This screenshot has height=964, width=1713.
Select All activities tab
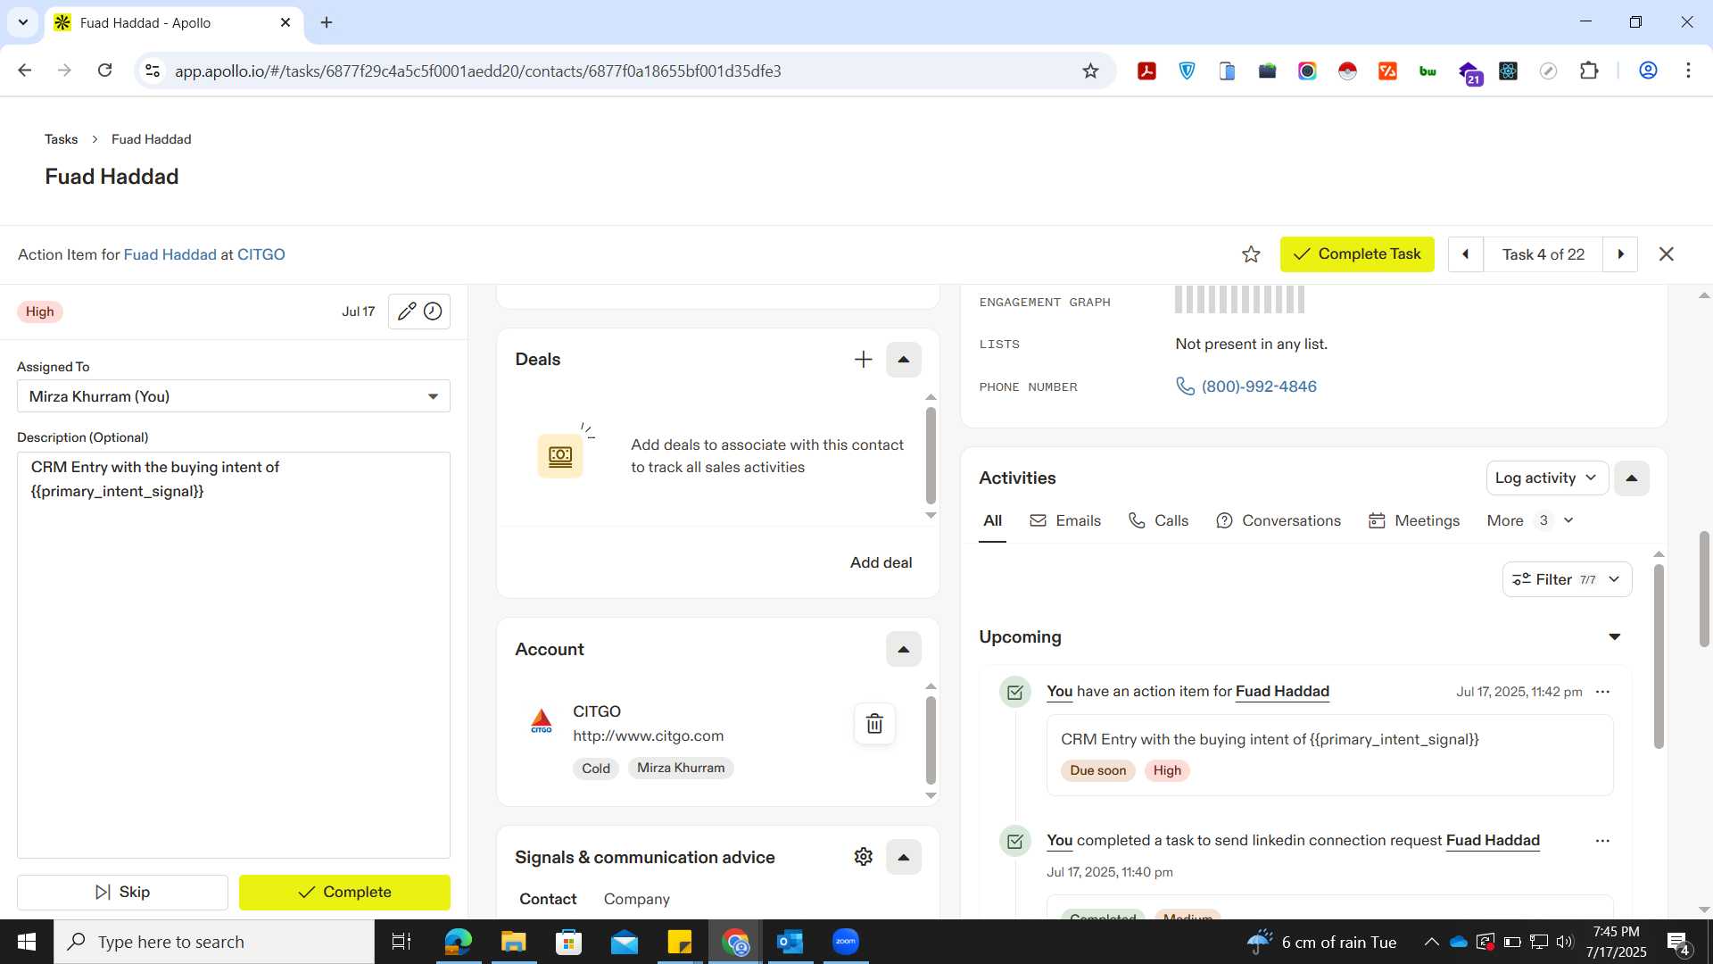[x=992, y=520]
